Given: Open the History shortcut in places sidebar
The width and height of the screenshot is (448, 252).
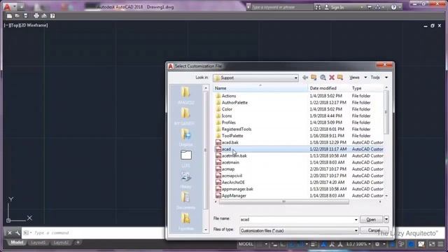Looking at the screenshot, I should [x=185, y=180].
